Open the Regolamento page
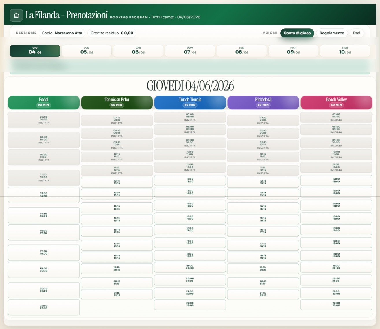The width and height of the screenshot is (380, 329). [332, 33]
